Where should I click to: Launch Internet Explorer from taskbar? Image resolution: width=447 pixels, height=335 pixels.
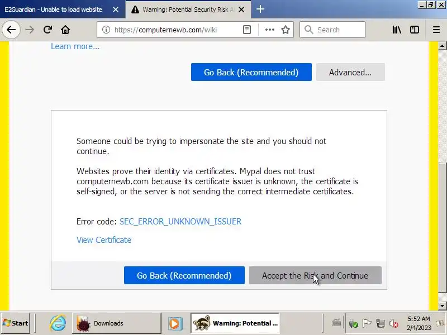(x=58, y=323)
